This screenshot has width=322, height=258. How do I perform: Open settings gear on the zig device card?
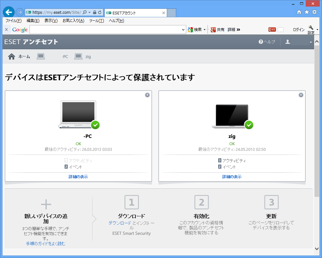(301, 95)
